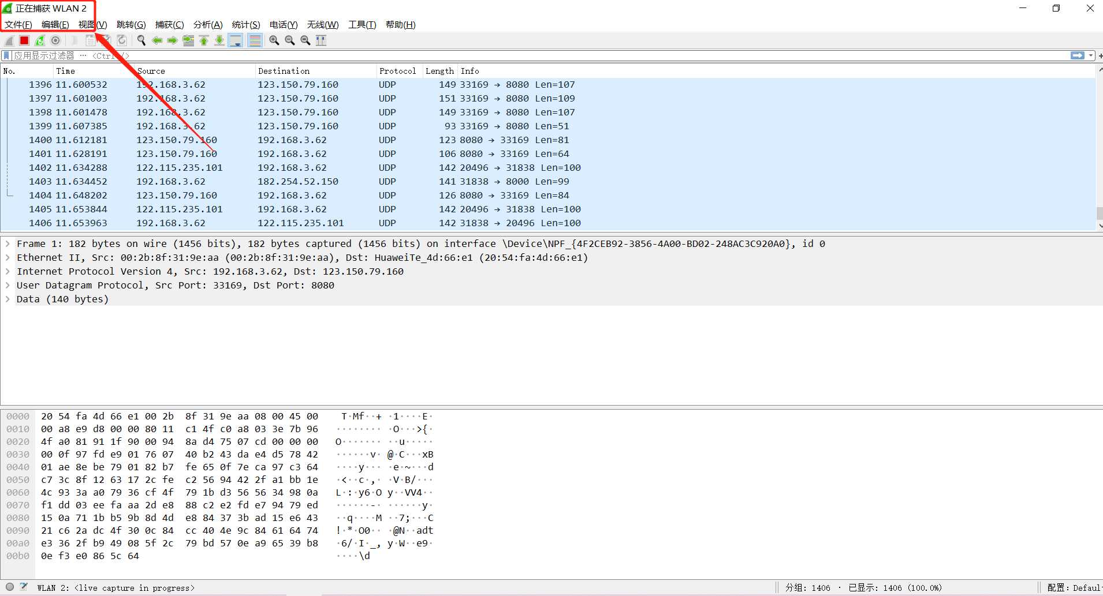The image size is (1103, 596).
Task: Sort by the Destination column header
Action: click(x=316, y=71)
